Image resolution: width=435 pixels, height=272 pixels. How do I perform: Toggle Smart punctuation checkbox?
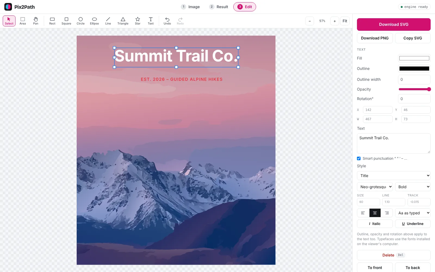click(x=359, y=158)
